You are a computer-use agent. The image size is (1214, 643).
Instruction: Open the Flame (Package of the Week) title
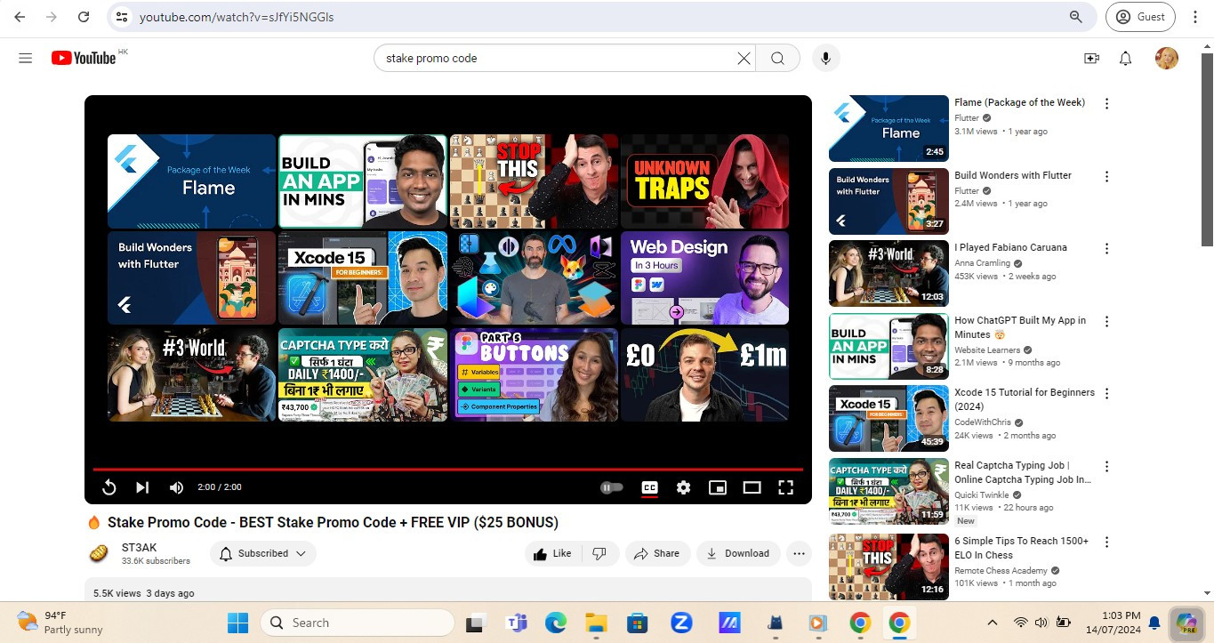[x=1020, y=103]
